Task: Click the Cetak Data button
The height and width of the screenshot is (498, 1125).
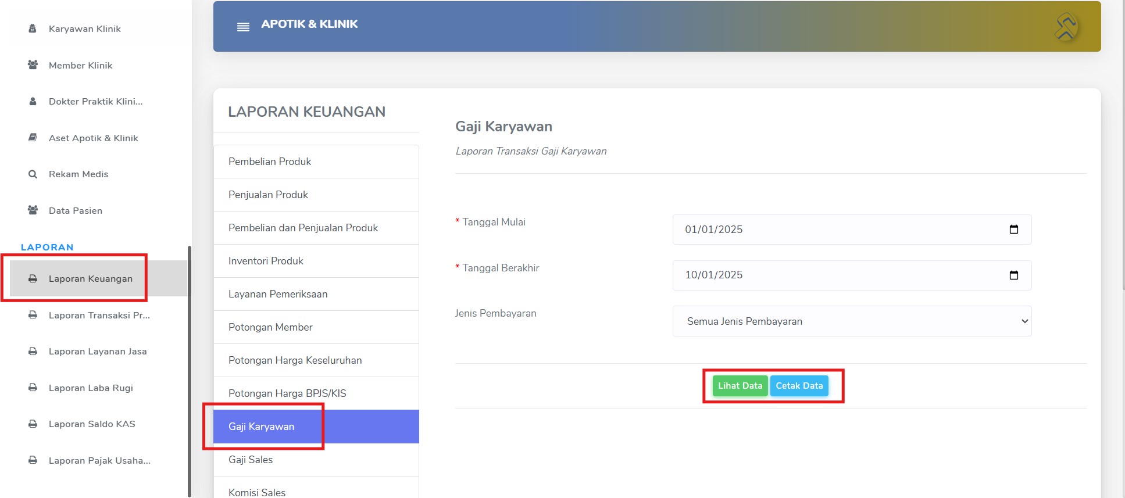Action: [799, 386]
